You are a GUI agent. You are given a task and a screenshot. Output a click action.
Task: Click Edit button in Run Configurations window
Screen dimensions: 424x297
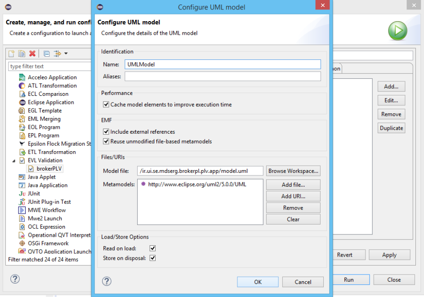(391, 100)
